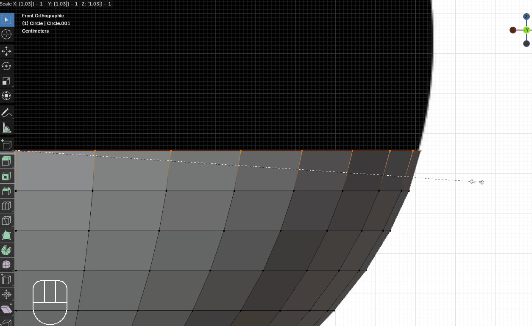Choose the Edge Slide tool
The image size is (532, 326).
[6, 280]
